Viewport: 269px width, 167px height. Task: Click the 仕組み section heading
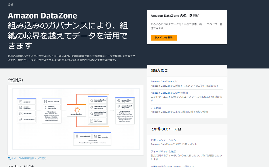[15, 80]
